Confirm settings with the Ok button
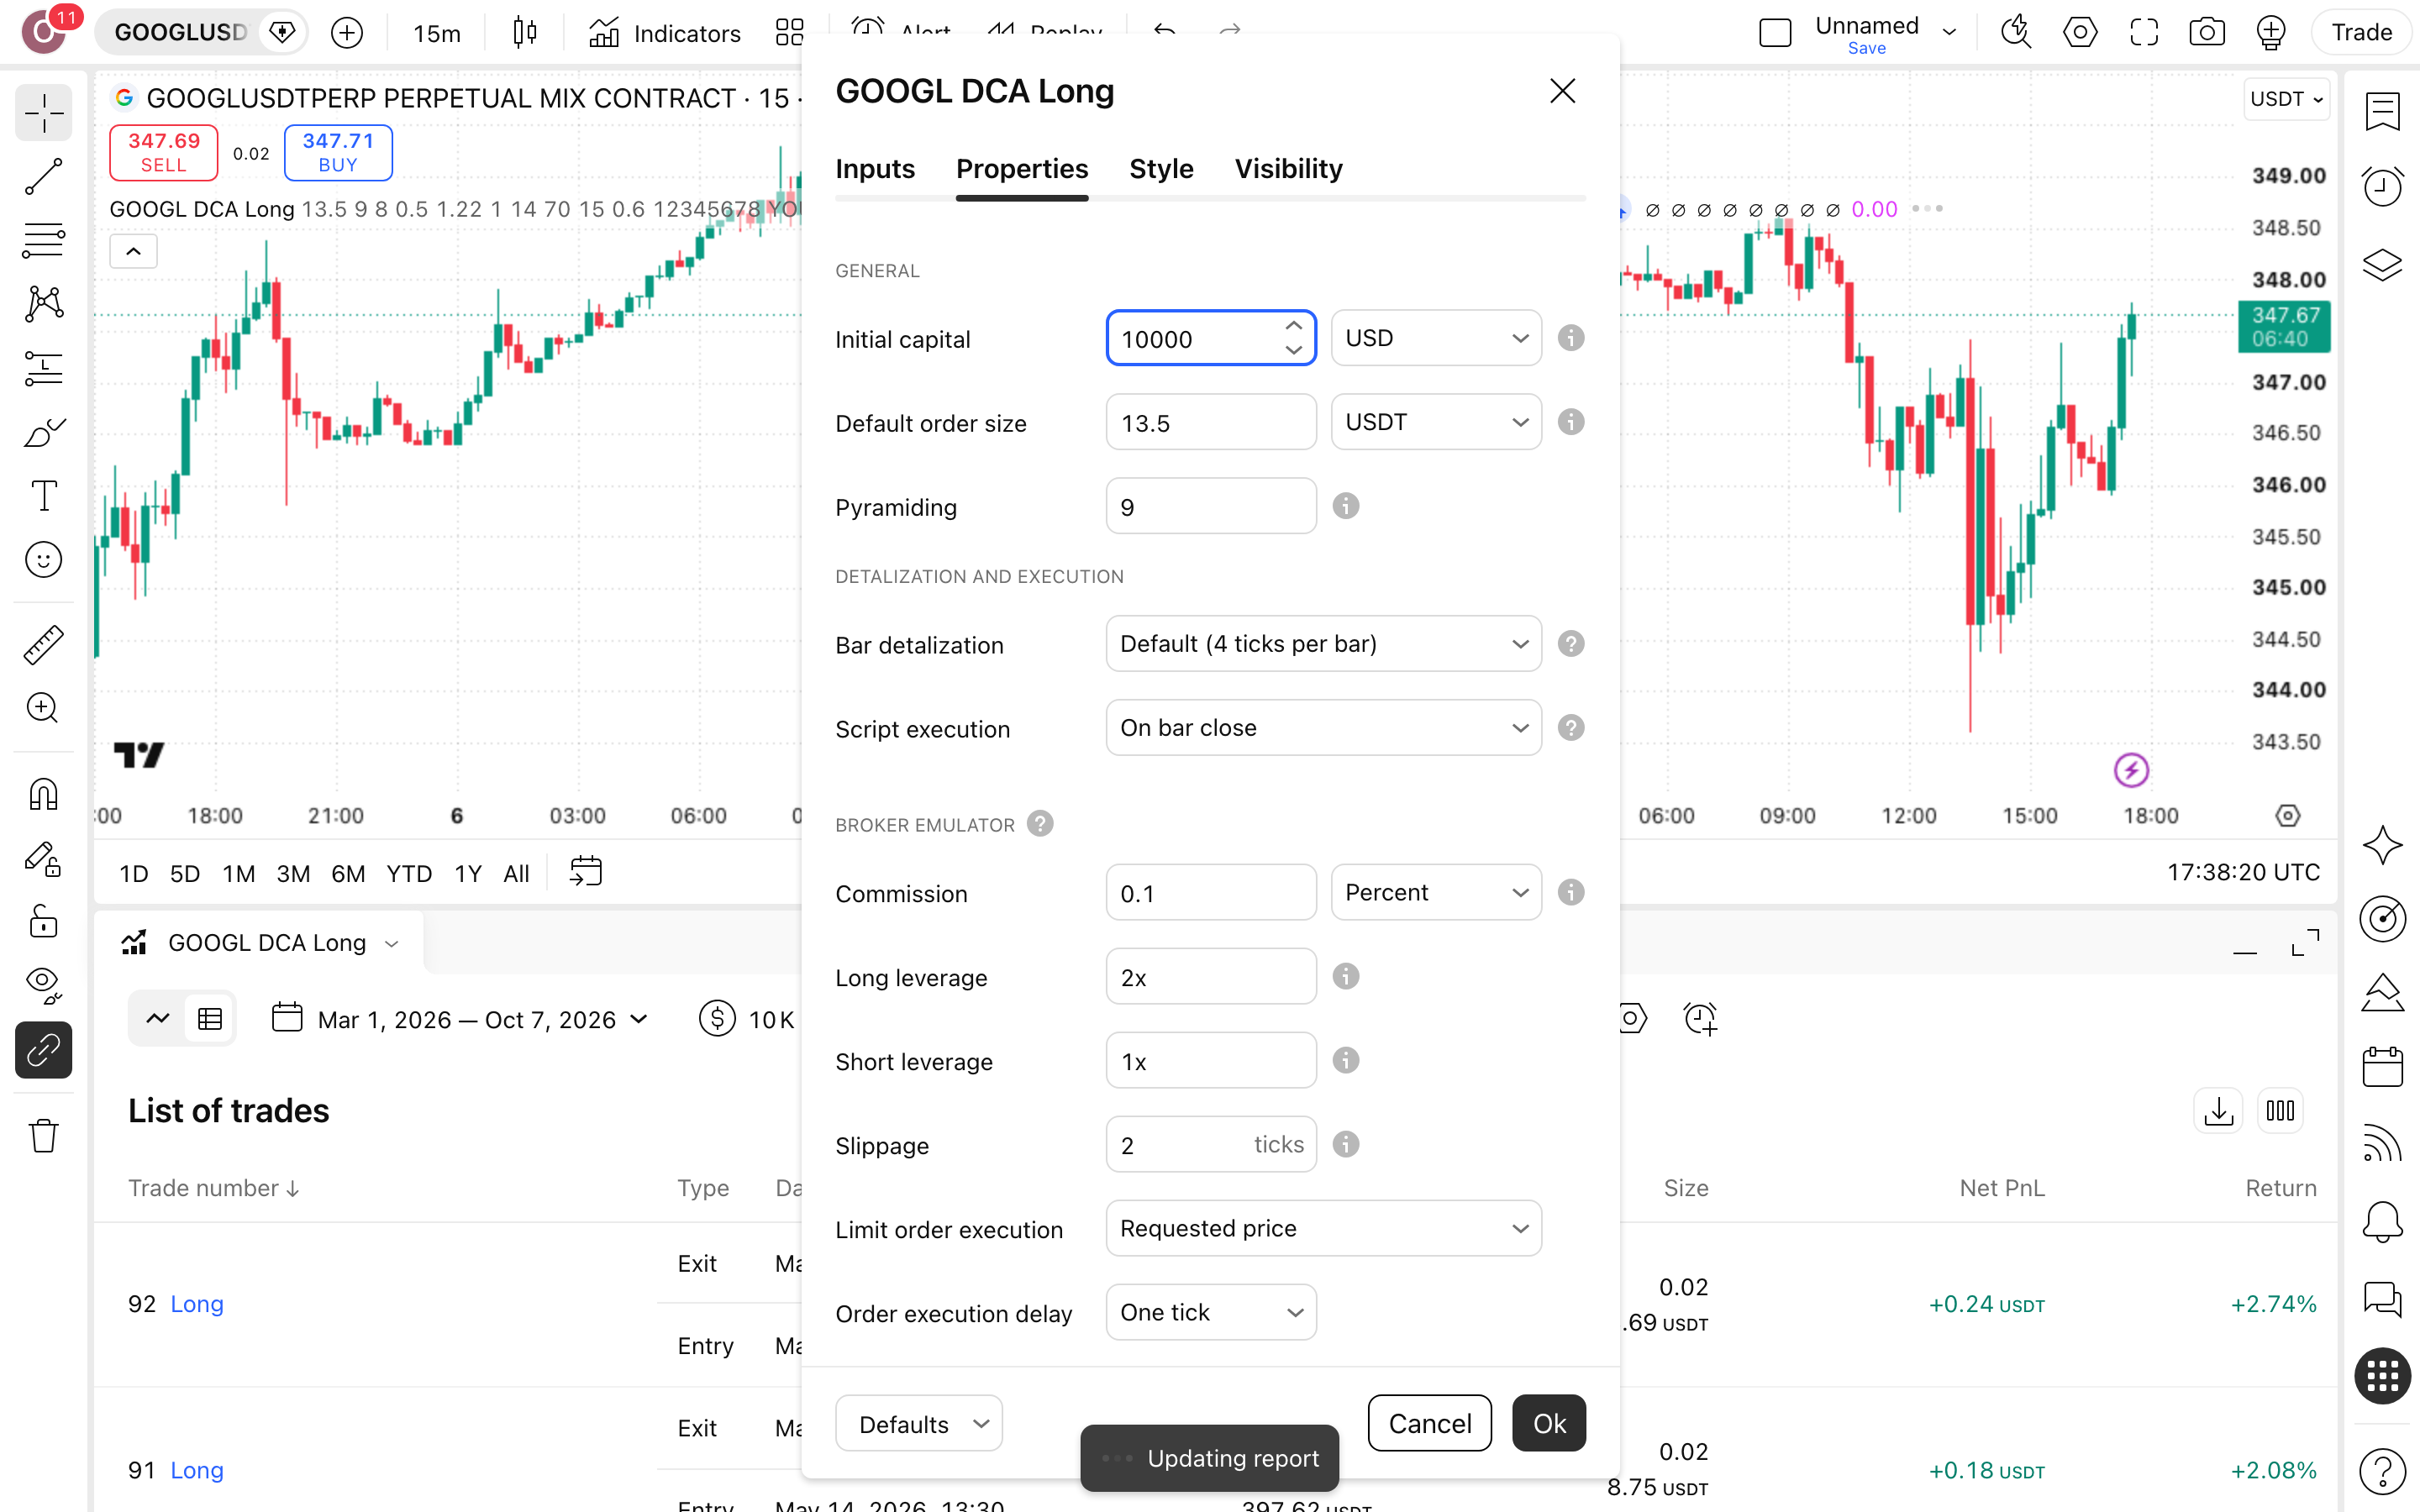Viewport: 2420px width, 1512px height. point(1549,1423)
